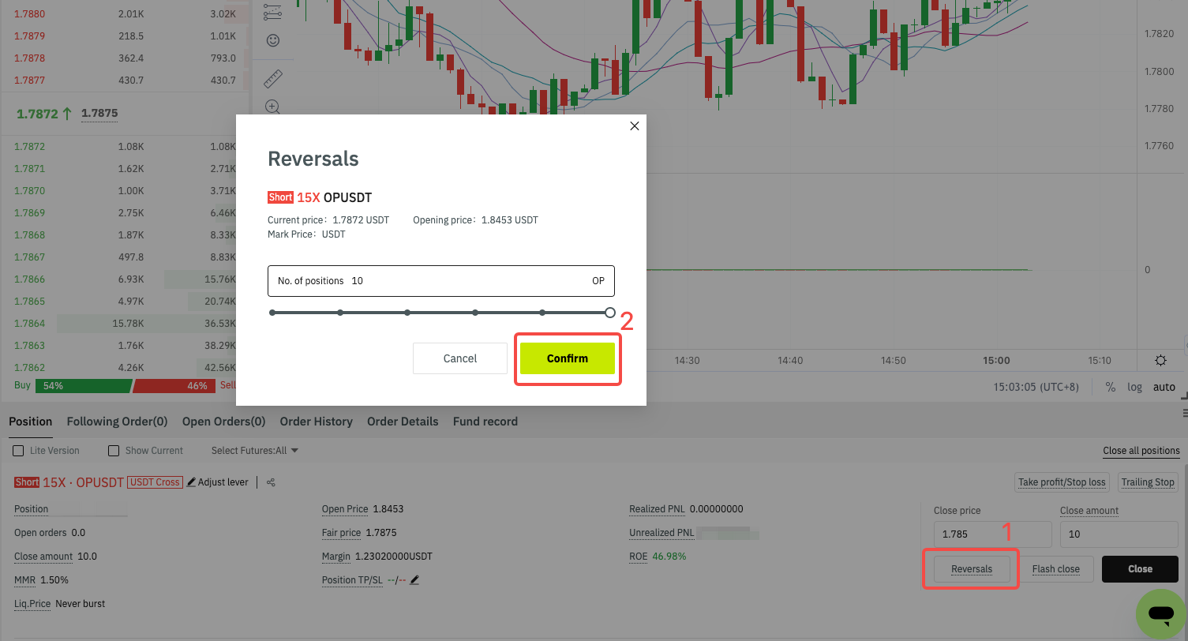
Task: Tick the Show Current checkbox
Action: [114, 451]
